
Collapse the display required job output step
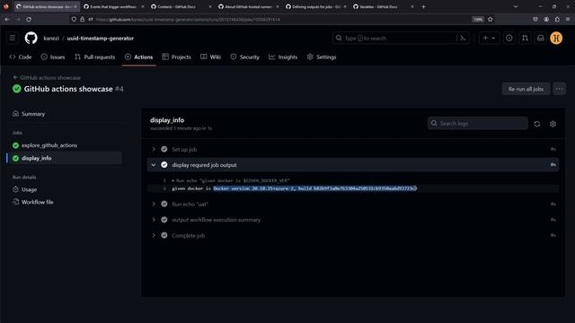click(x=353, y=165)
